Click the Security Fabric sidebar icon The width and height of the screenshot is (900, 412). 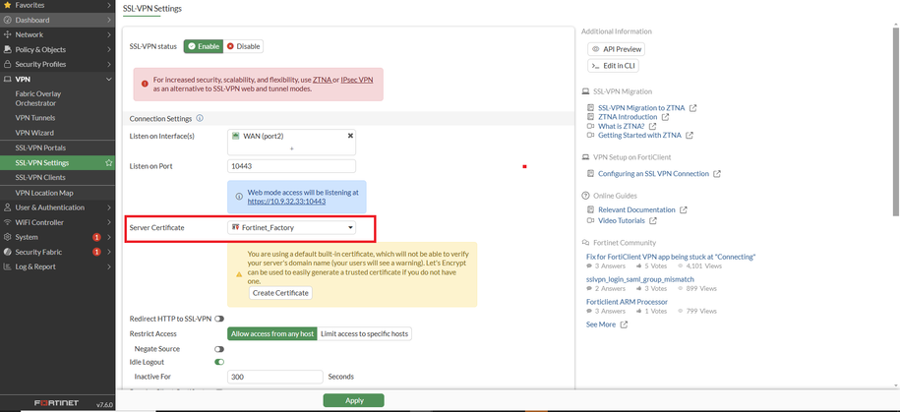pos(8,252)
